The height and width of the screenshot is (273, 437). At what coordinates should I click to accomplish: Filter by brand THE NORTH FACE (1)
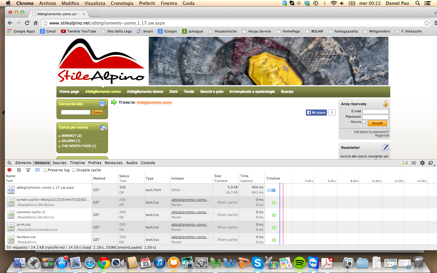(79, 146)
